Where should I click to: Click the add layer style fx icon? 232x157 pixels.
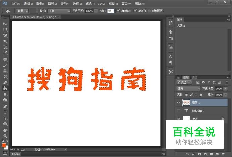tap(193, 154)
